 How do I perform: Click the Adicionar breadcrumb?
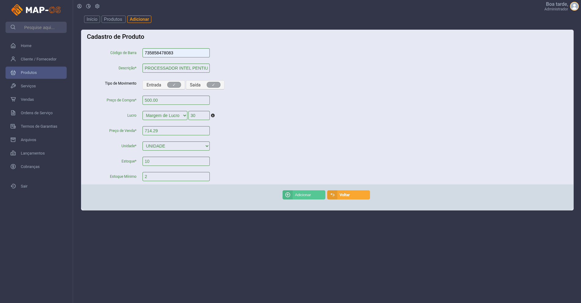139,19
